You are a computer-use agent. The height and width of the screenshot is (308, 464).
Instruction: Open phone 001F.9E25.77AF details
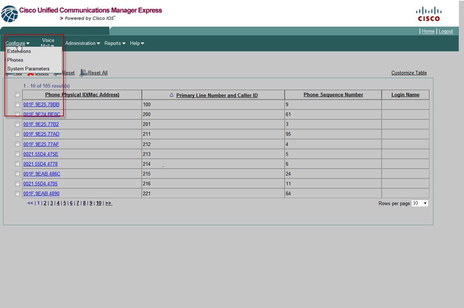pyautogui.click(x=41, y=144)
